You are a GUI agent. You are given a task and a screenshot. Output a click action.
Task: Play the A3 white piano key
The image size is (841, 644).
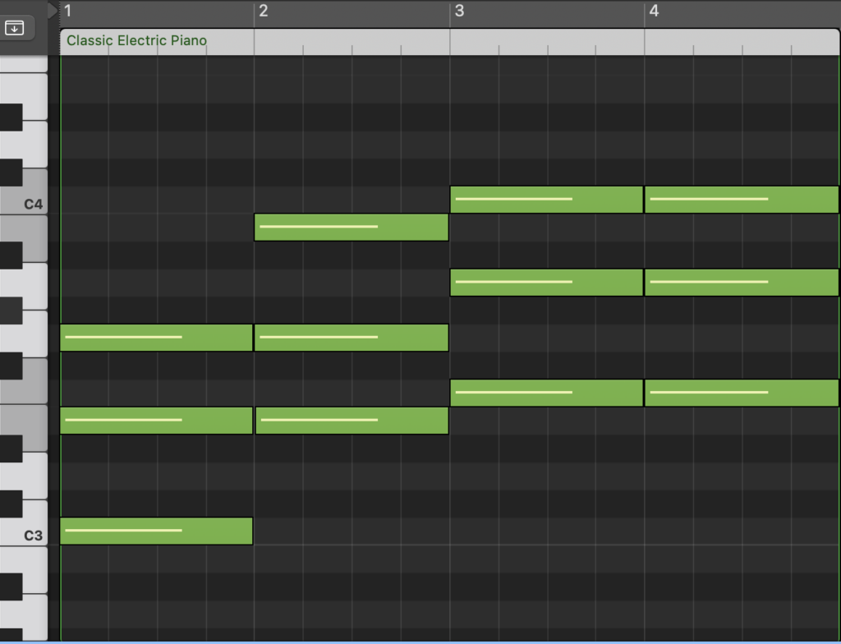35,286
